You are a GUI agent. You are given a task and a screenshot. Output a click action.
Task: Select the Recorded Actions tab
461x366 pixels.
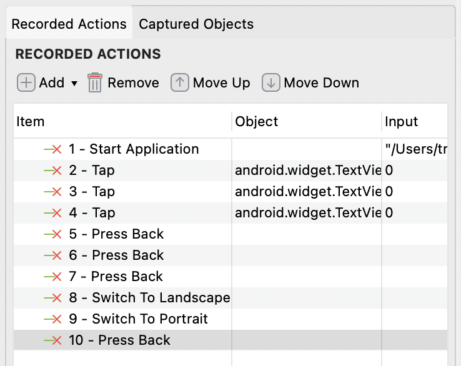(x=69, y=24)
